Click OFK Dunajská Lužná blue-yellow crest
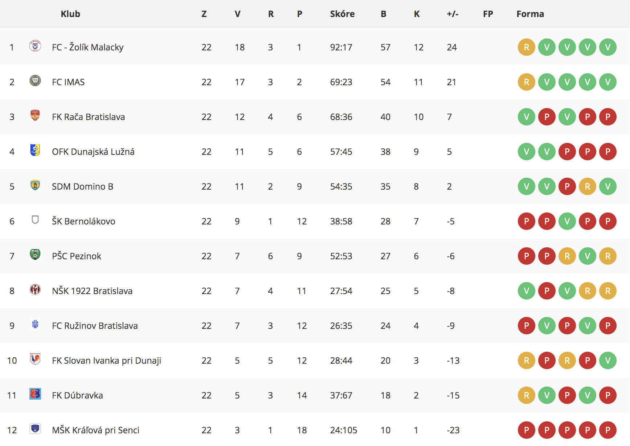 point(35,150)
